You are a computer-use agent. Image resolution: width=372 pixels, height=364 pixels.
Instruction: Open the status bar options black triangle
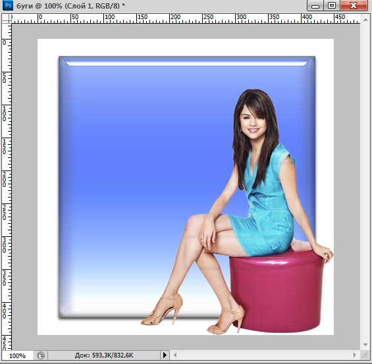pos(165,355)
